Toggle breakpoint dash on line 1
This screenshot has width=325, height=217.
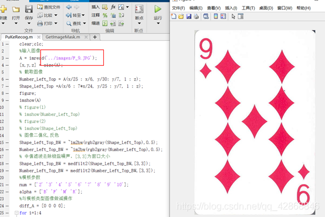(7, 44)
